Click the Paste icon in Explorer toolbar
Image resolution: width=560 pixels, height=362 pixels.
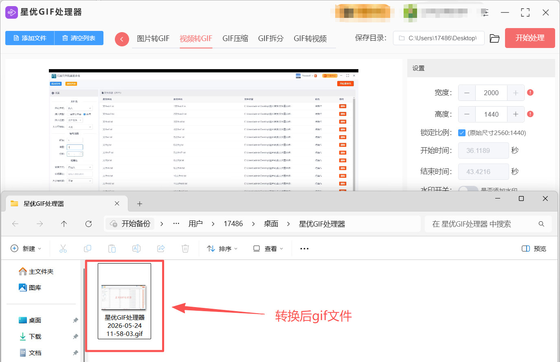coord(112,249)
